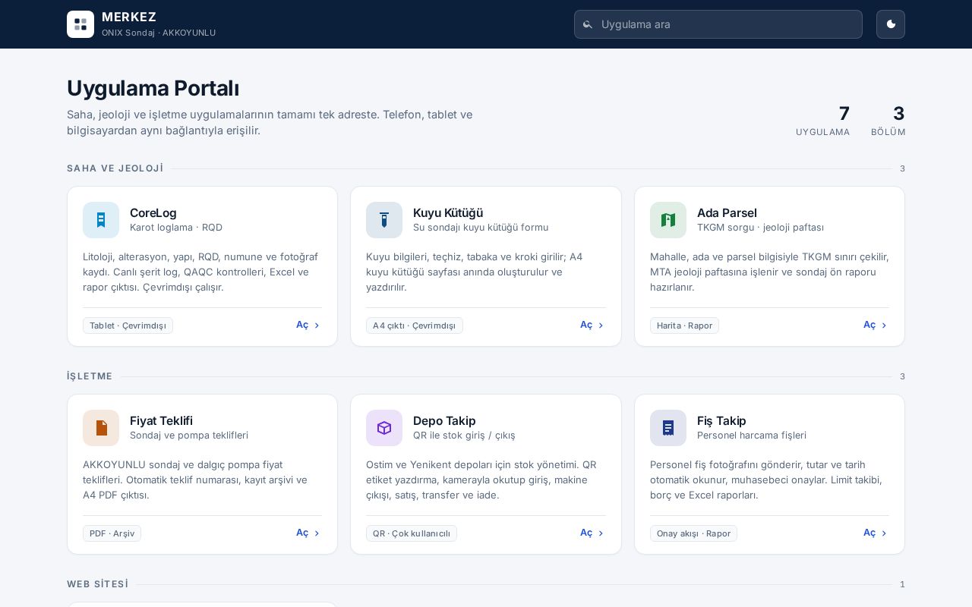This screenshot has width=972, height=607.
Task: Open Fiş Takip with its Aç link
Action: coord(876,533)
